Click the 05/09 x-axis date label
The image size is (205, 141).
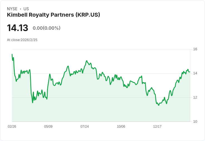[48, 126]
